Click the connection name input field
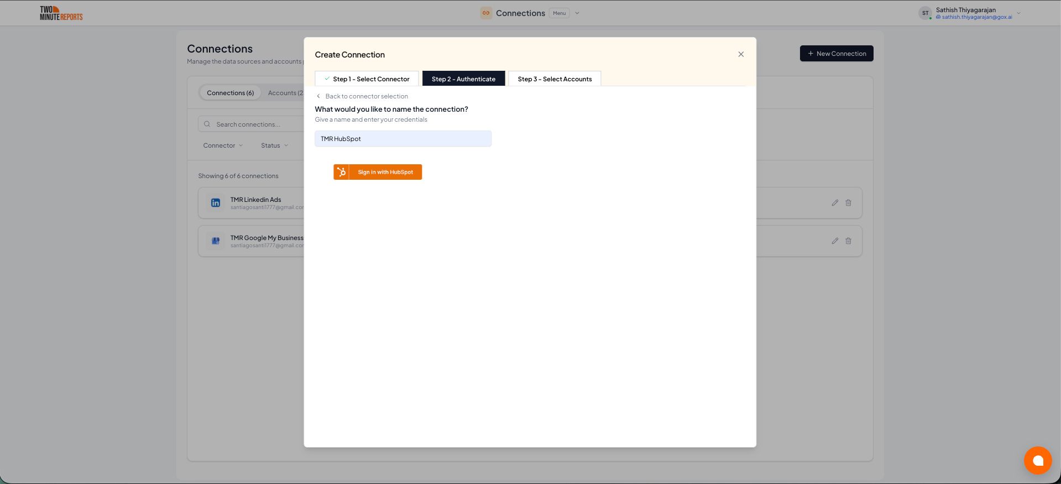This screenshot has height=484, width=1061. [x=403, y=139]
